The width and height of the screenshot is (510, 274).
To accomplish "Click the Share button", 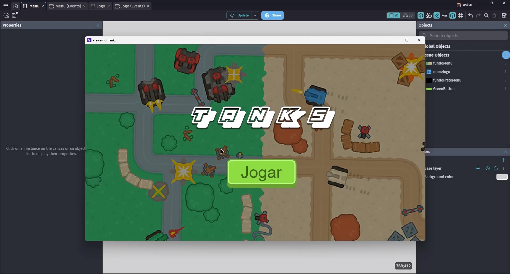I will tap(272, 15).
